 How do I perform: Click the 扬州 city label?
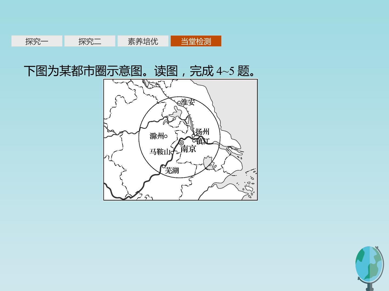[202, 132]
